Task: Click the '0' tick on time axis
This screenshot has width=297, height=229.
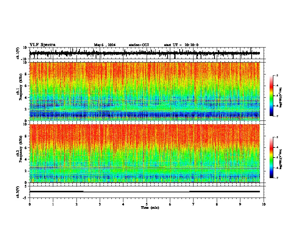Action: 30,204
